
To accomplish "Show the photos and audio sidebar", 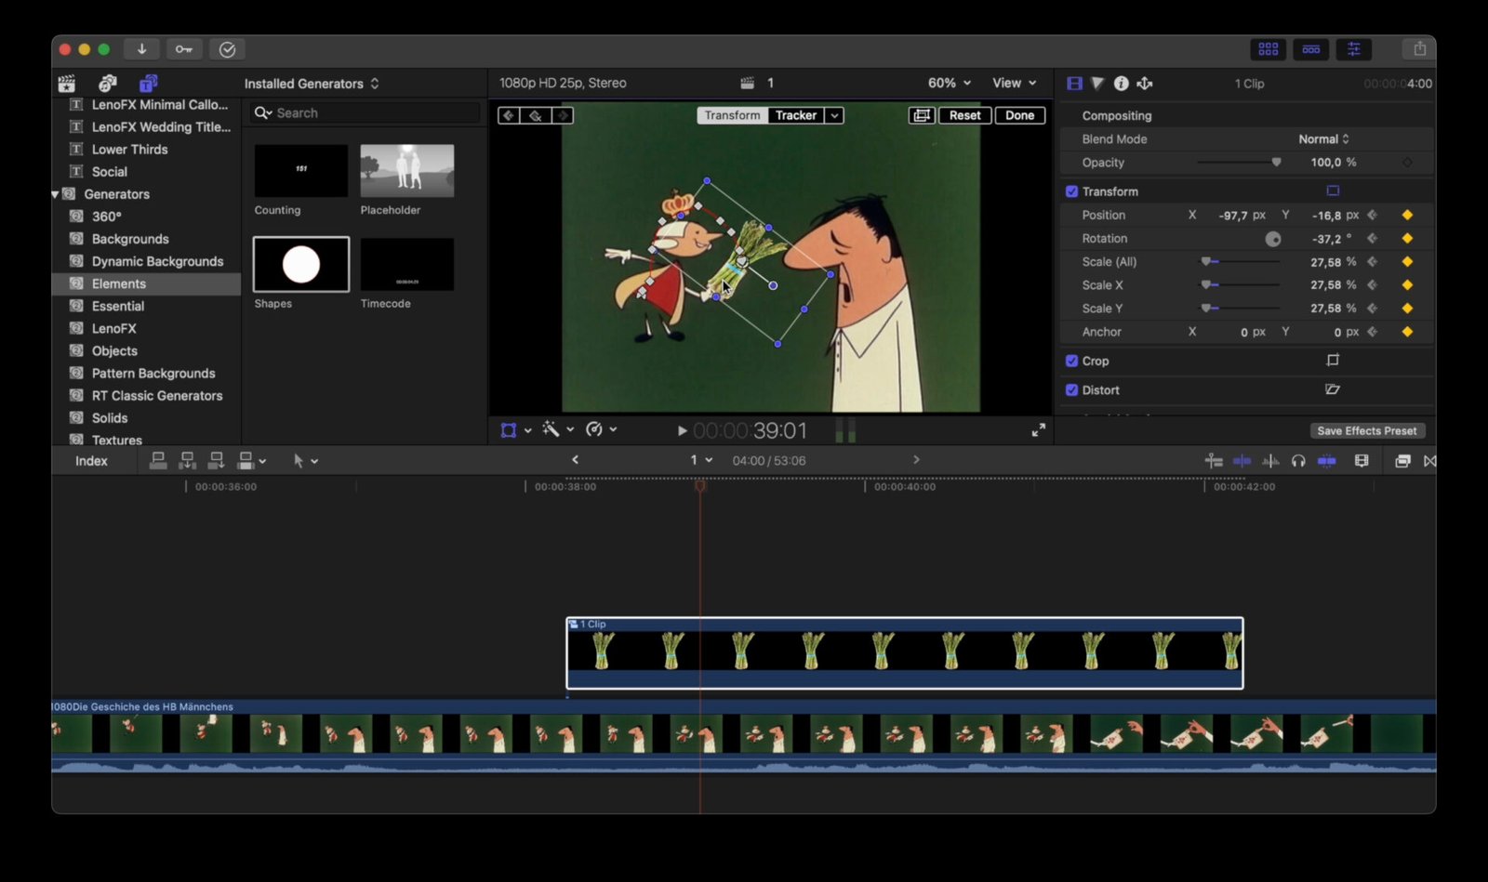I will 108,84.
